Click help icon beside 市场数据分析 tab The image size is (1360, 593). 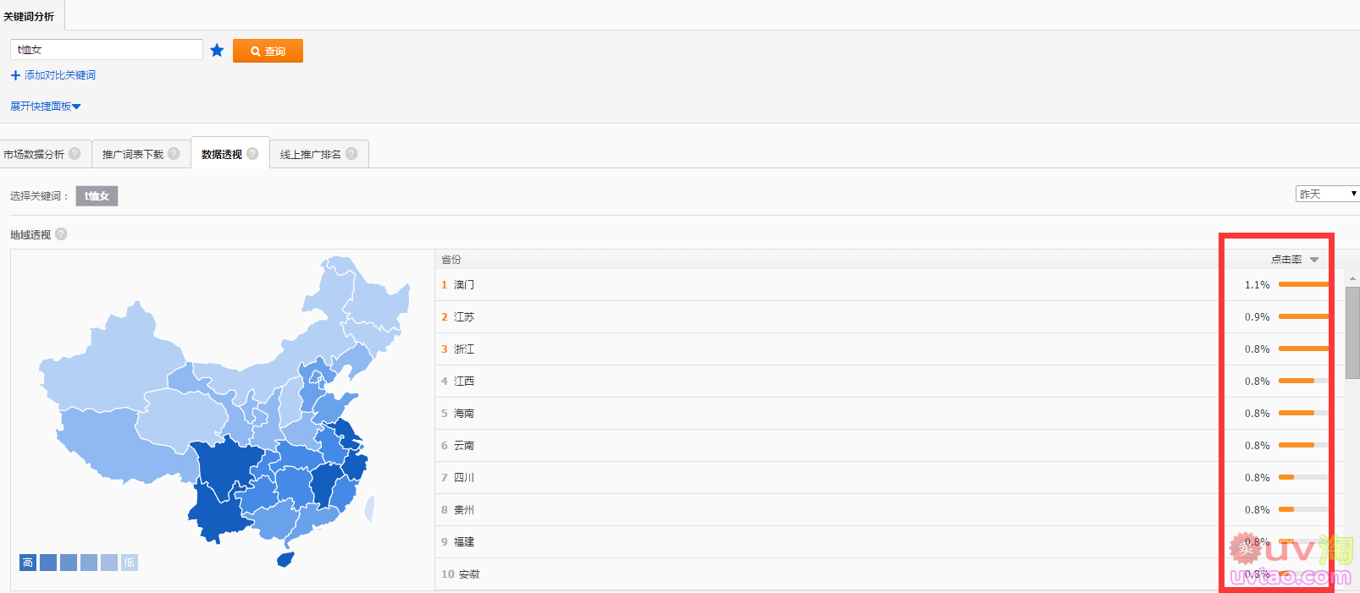click(x=75, y=153)
